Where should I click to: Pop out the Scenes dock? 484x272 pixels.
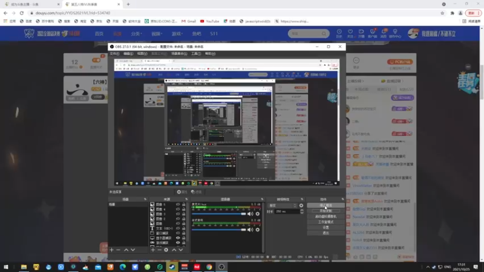click(145, 199)
